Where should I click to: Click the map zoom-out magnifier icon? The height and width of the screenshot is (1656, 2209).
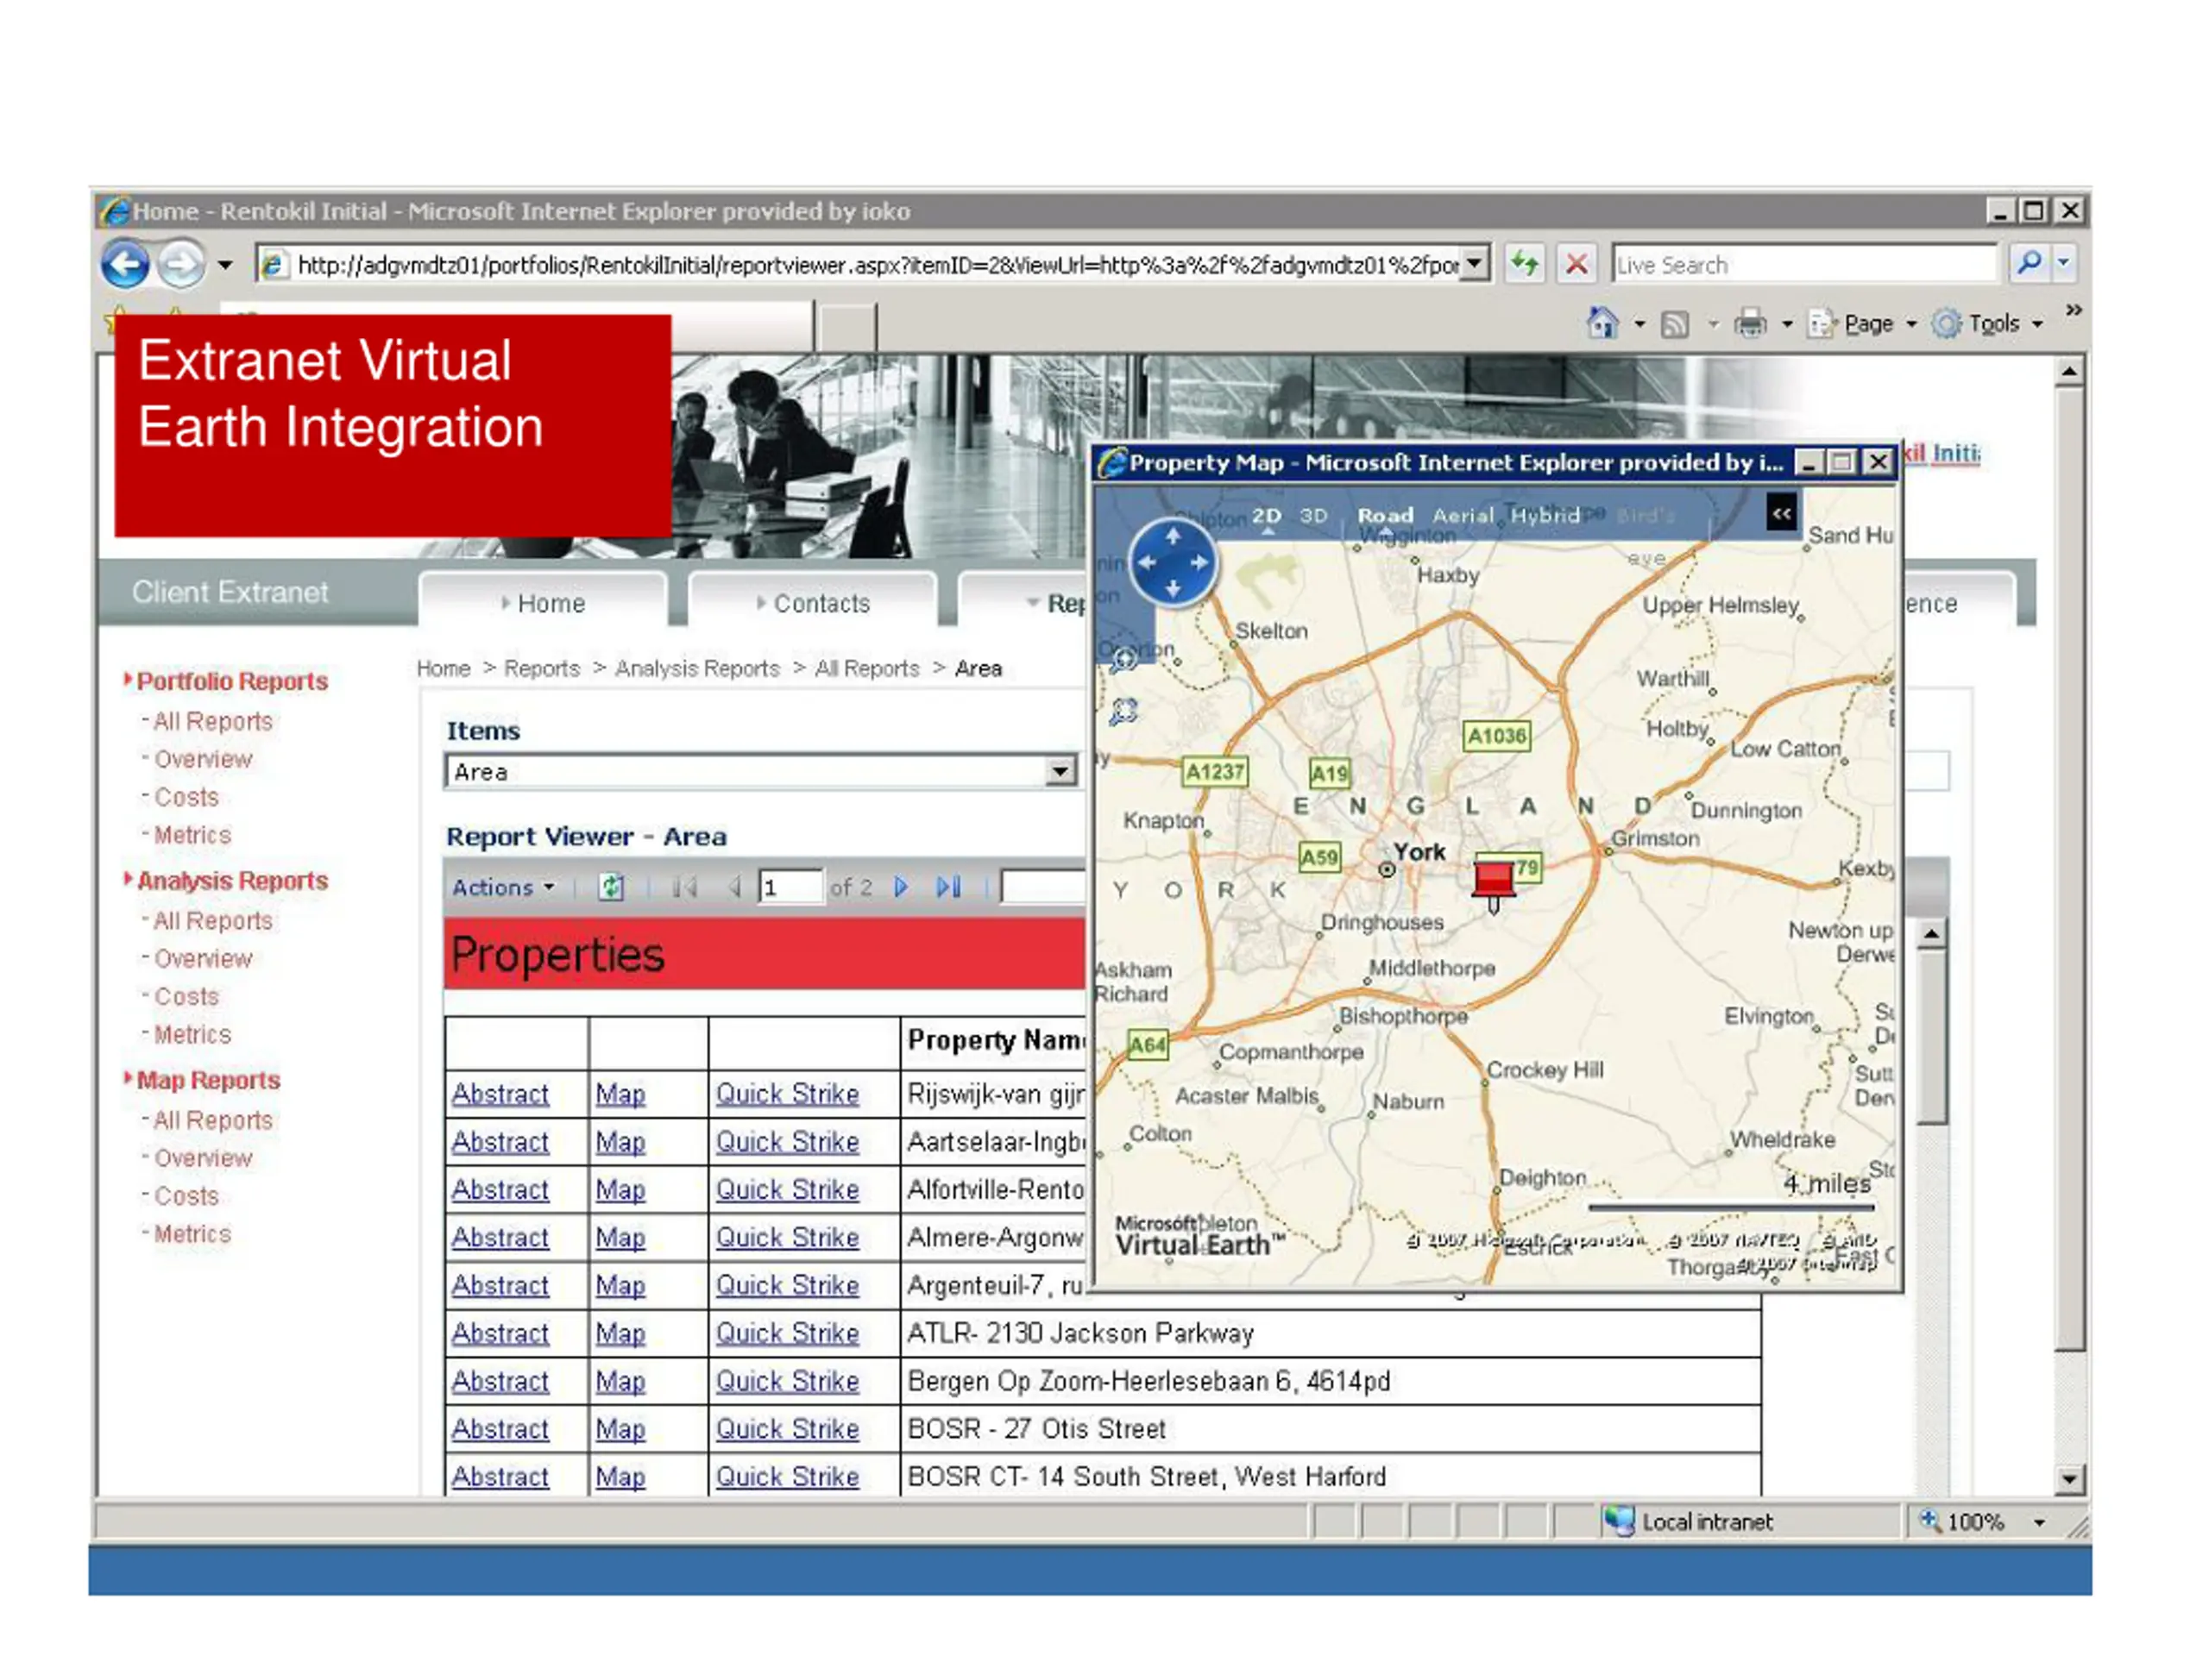[1124, 711]
